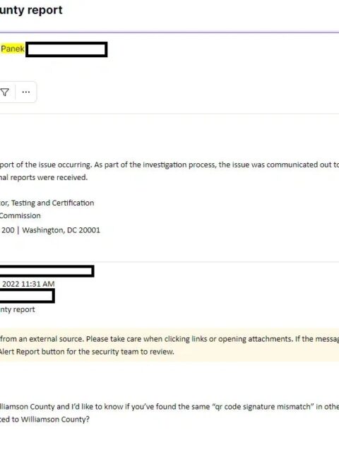This screenshot has width=339, height=459.
Task: Click the 'unty report' subject heading
Action: point(31,10)
